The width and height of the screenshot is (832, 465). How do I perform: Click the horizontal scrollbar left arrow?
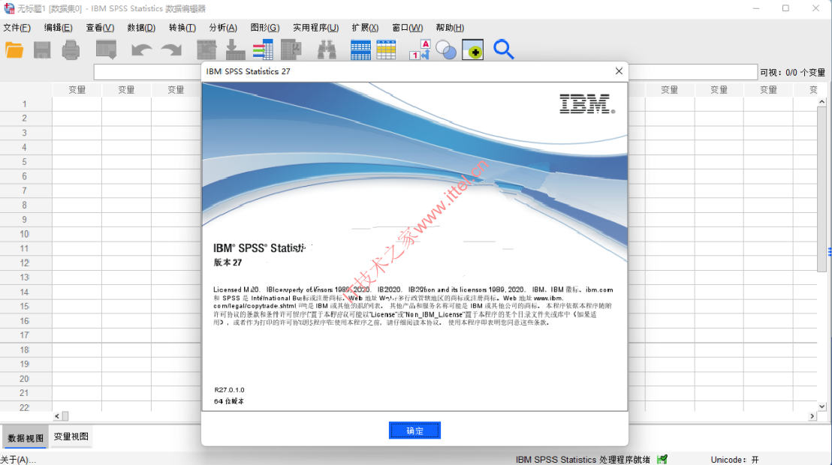57,416
